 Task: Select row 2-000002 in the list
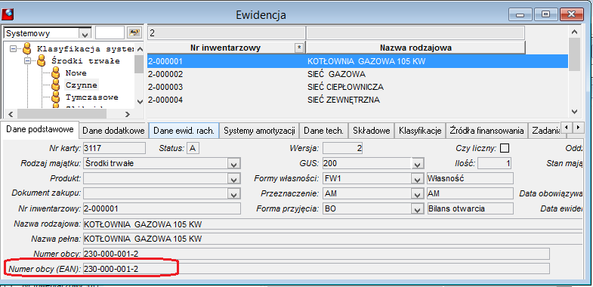pos(357,74)
